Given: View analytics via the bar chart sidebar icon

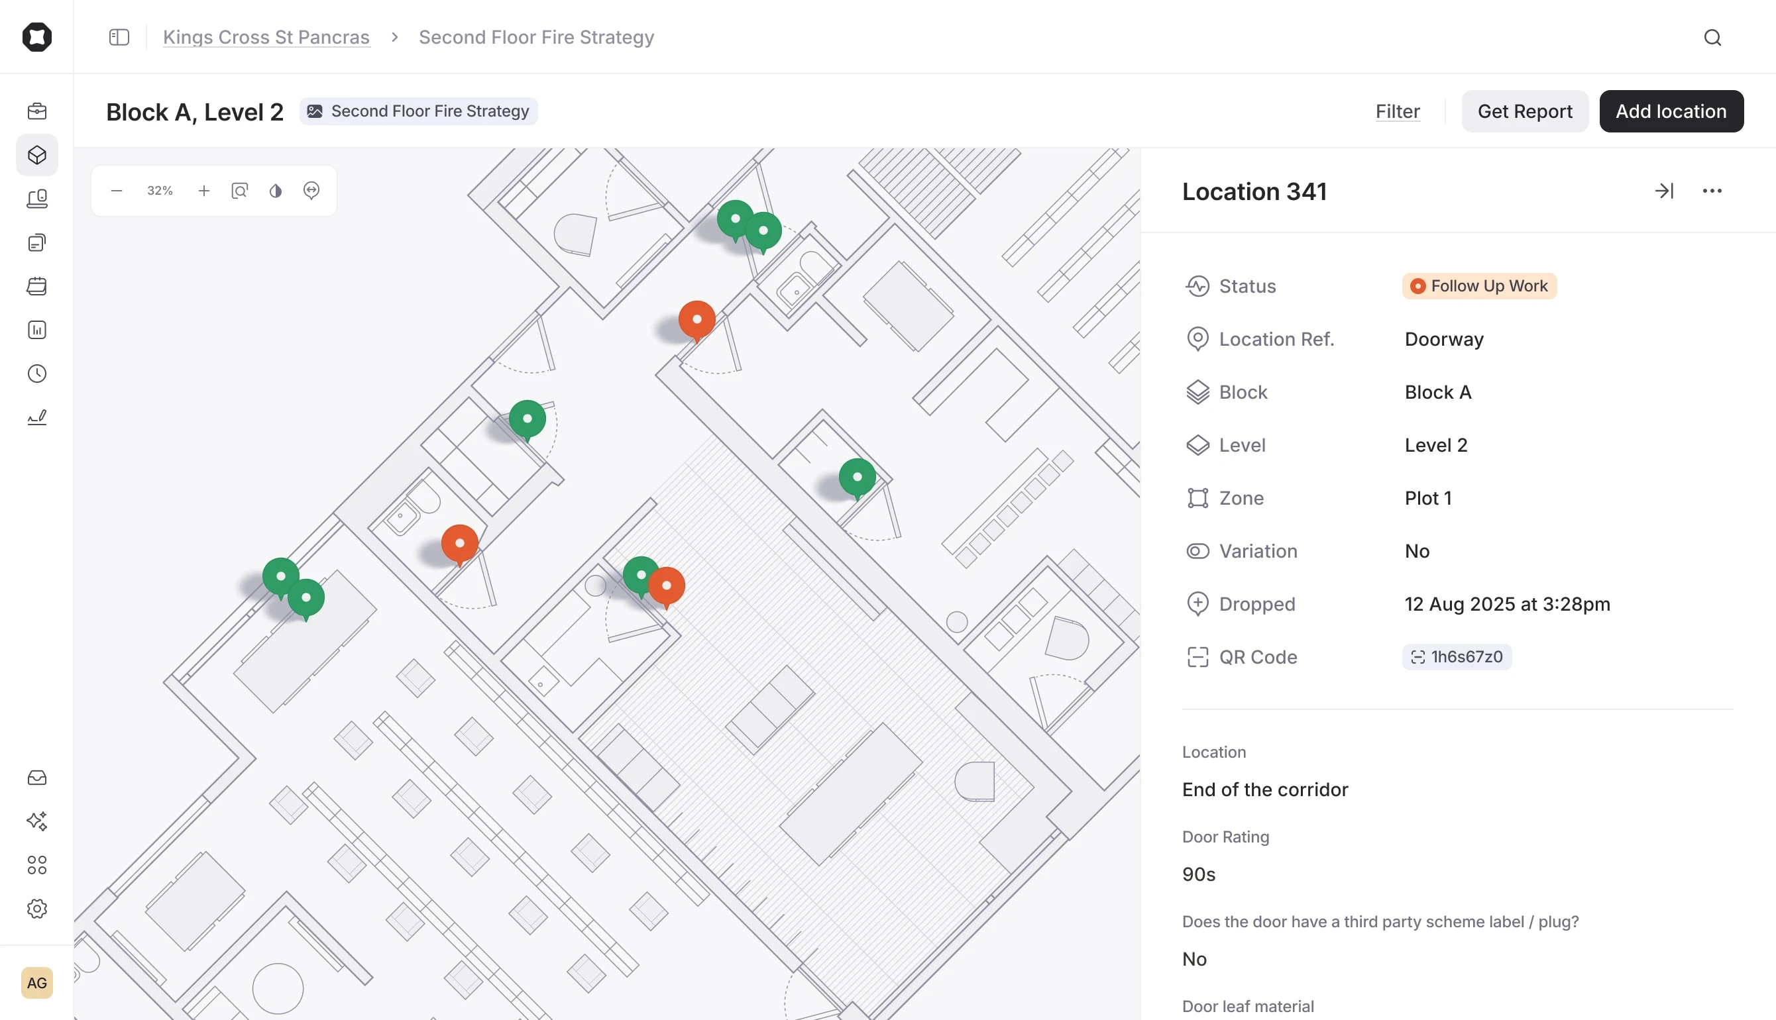Looking at the screenshot, I should tap(36, 329).
